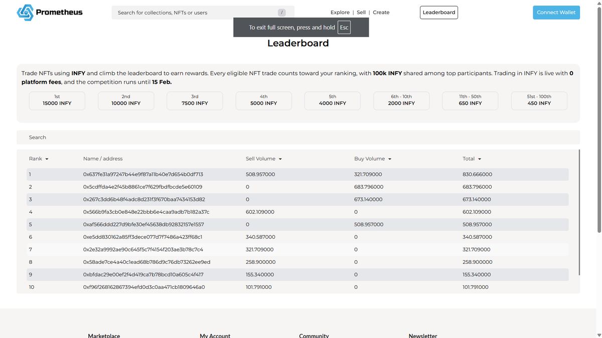602x338 pixels.
Task: Click the Leaderboard page heading
Action: [298, 43]
